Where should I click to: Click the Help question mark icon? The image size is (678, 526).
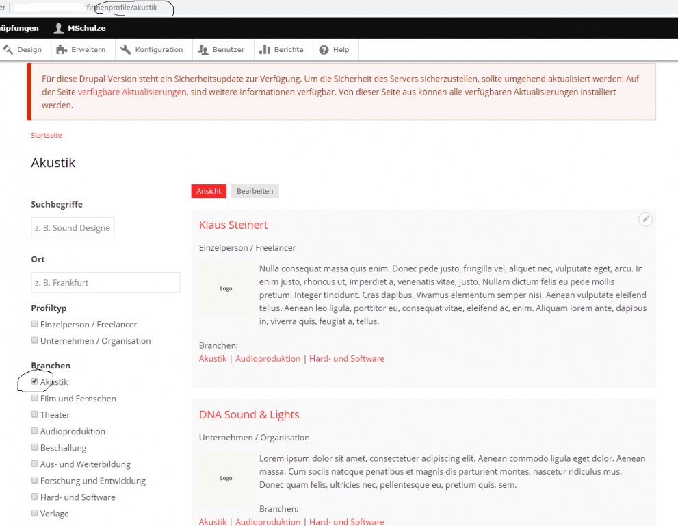pyautogui.click(x=324, y=49)
